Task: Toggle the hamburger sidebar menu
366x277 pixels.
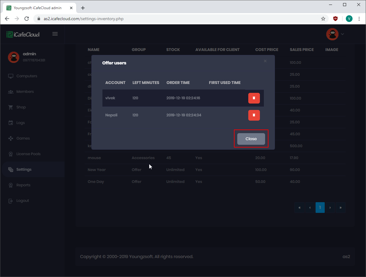Action: 55,34
